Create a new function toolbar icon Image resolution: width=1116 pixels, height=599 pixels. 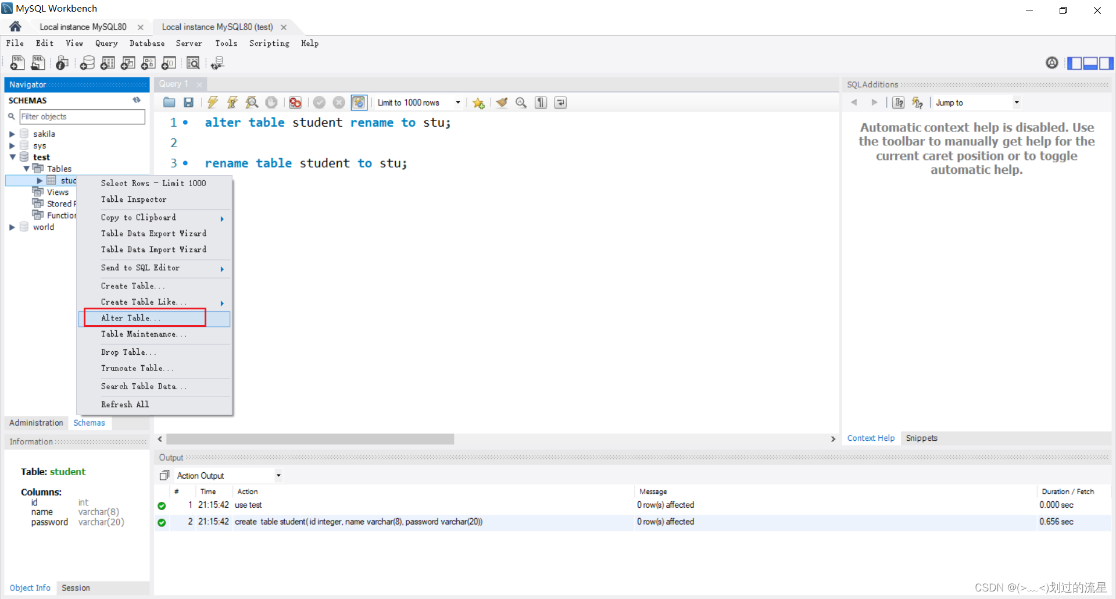pos(169,63)
